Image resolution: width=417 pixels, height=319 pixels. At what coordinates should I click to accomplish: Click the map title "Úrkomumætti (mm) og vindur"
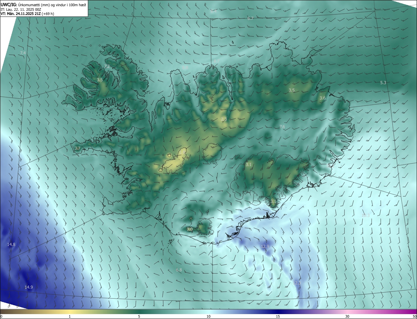click(41, 5)
